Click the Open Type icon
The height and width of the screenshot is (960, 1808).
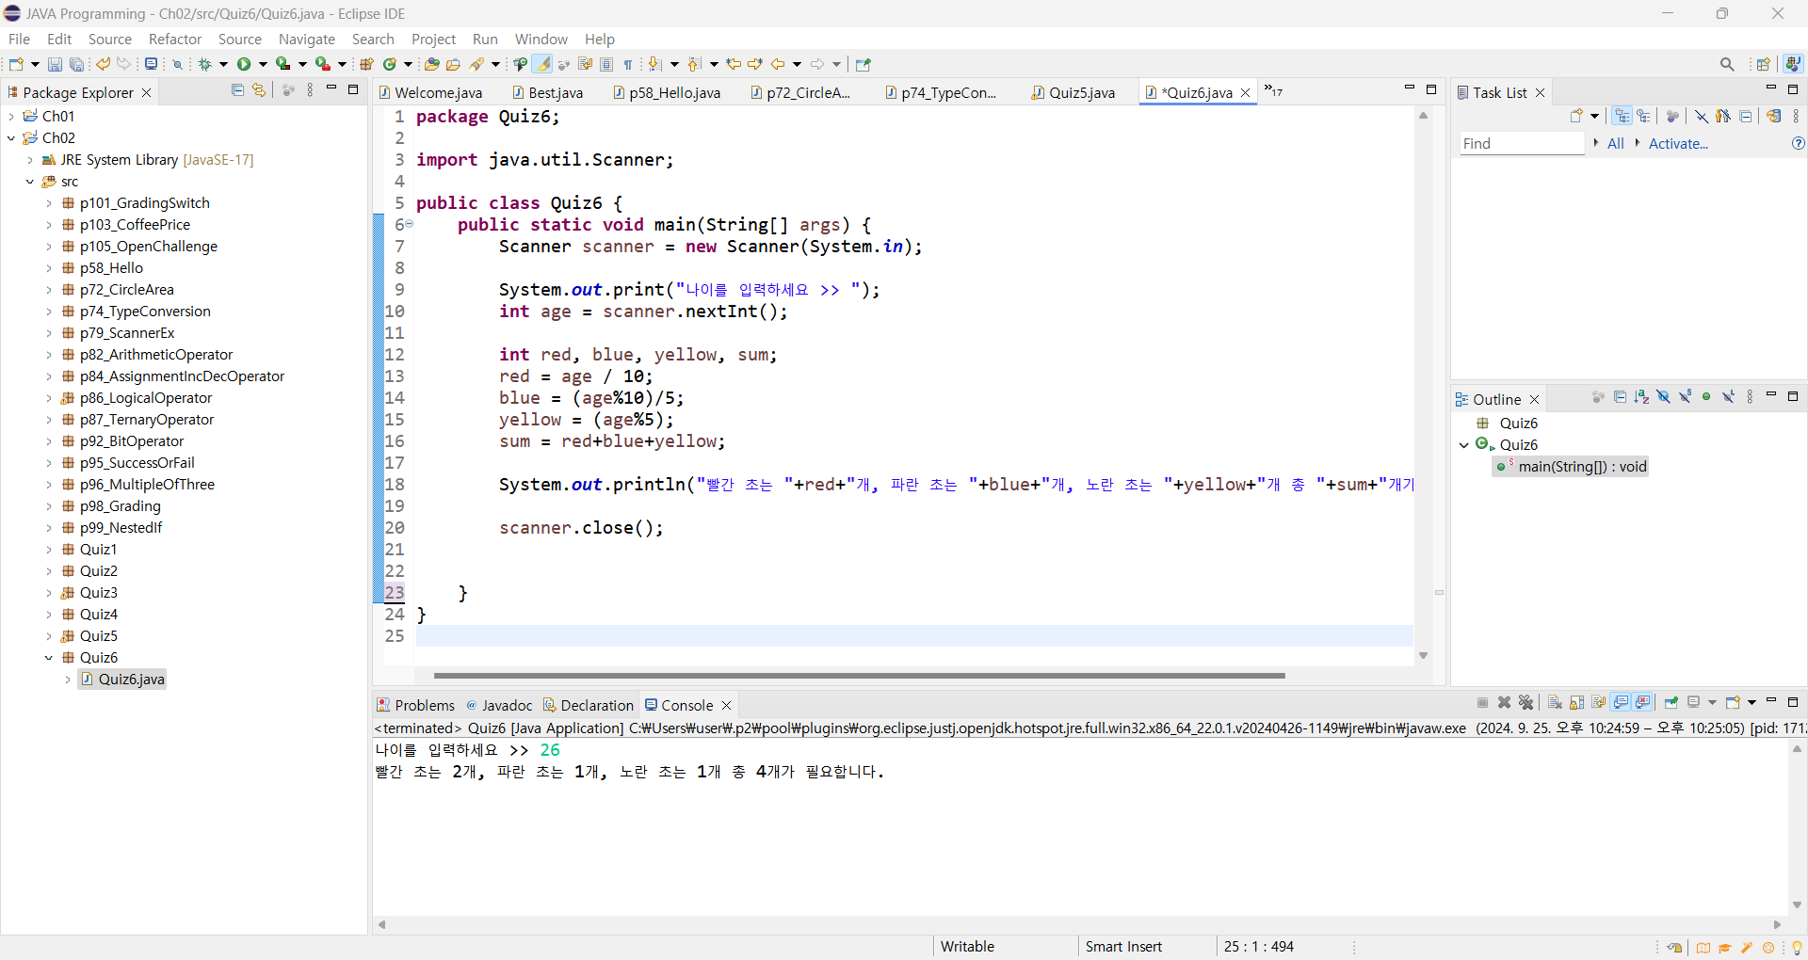(431, 64)
